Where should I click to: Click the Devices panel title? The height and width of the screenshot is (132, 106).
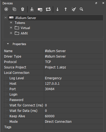click(x=8, y=3)
